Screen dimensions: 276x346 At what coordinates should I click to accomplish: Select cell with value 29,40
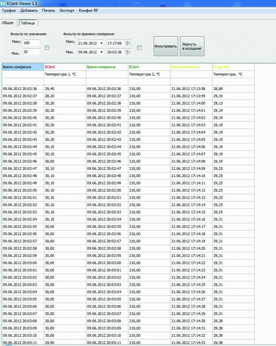65,89
